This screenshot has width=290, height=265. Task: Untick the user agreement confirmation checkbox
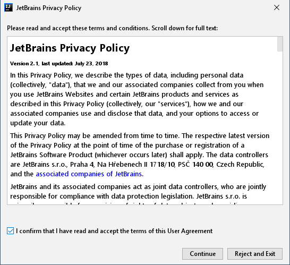(11, 231)
